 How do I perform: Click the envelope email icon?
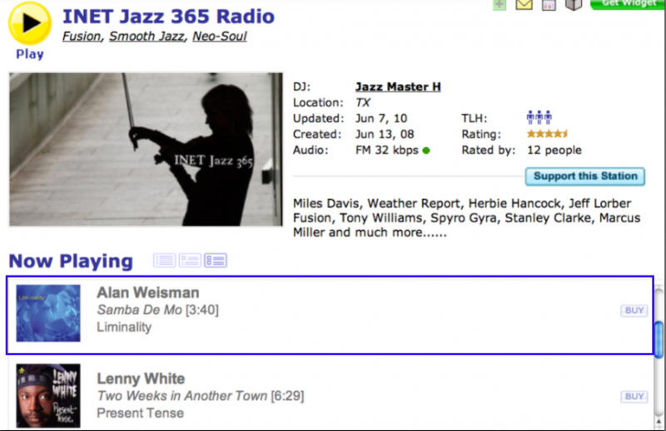(x=524, y=4)
